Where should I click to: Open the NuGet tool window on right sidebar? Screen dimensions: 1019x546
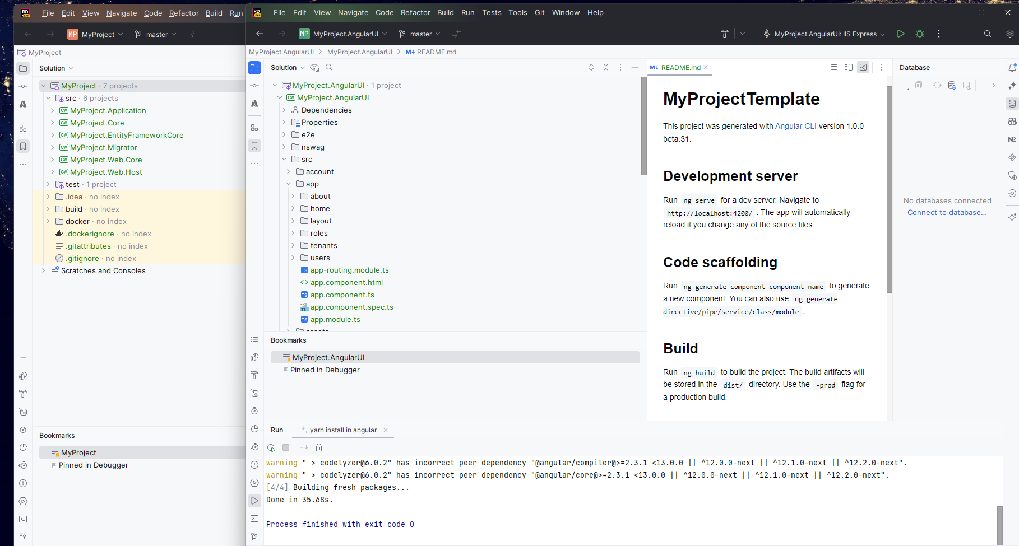coord(1012,139)
